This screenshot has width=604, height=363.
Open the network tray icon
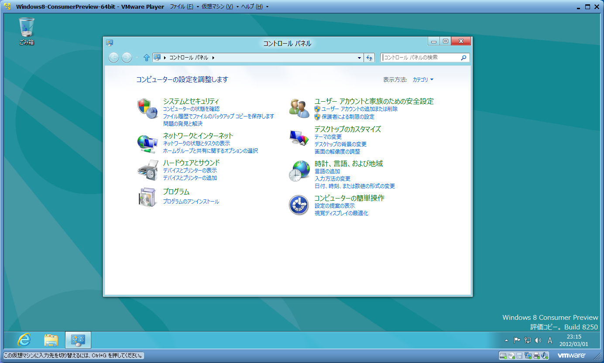(x=527, y=340)
